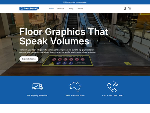Go to the Home menu item
Viewport: 150px width, 113px height.
51,9
